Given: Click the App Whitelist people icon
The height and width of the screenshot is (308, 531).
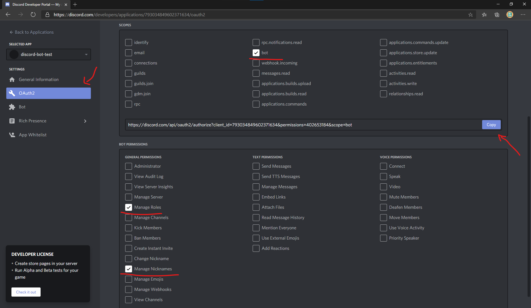Looking at the screenshot, I should point(12,135).
